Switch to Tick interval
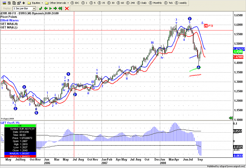Viewport: 246px width, 168px height. coord(168,3)
